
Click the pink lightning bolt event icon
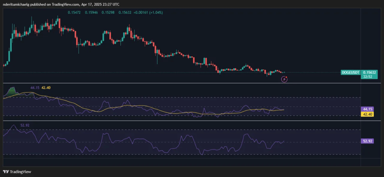point(284,79)
